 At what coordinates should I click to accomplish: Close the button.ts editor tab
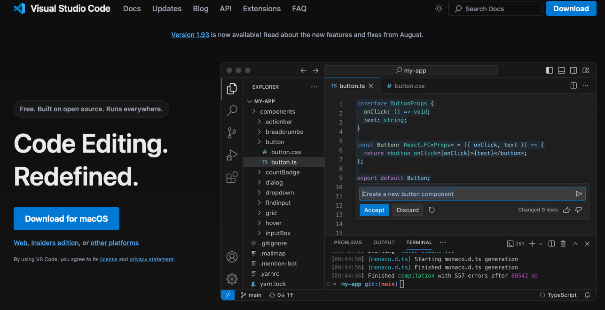point(371,86)
